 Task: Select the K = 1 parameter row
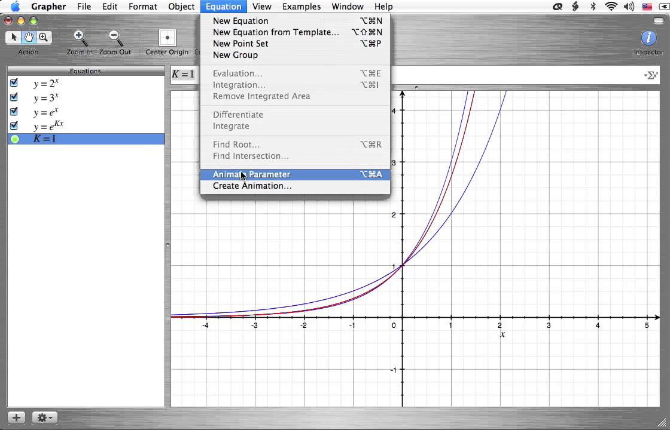pyautogui.click(x=86, y=139)
